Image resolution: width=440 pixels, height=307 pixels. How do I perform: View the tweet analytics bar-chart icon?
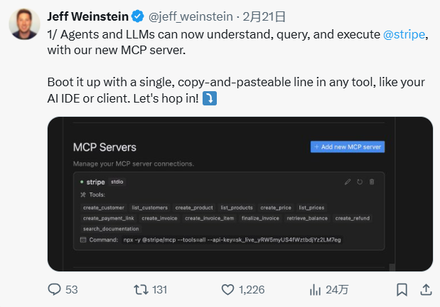click(x=315, y=290)
